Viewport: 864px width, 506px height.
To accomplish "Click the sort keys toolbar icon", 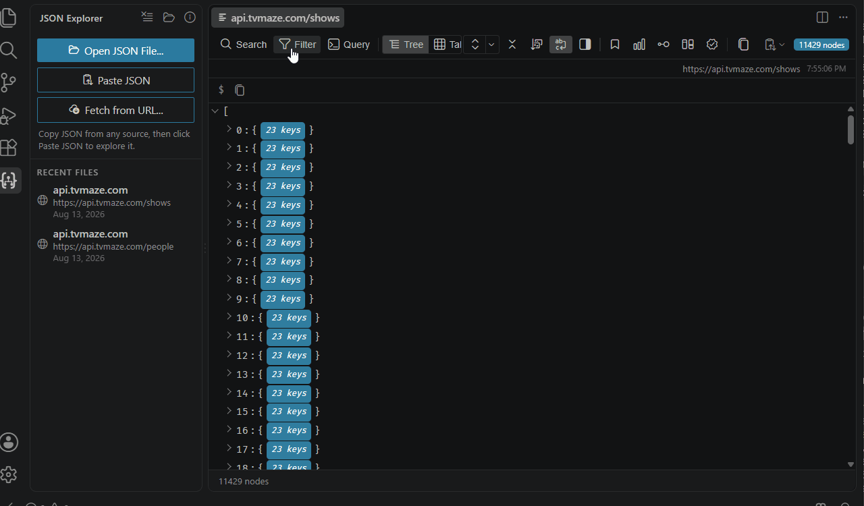I will pyautogui.click(x=537, y=45).
